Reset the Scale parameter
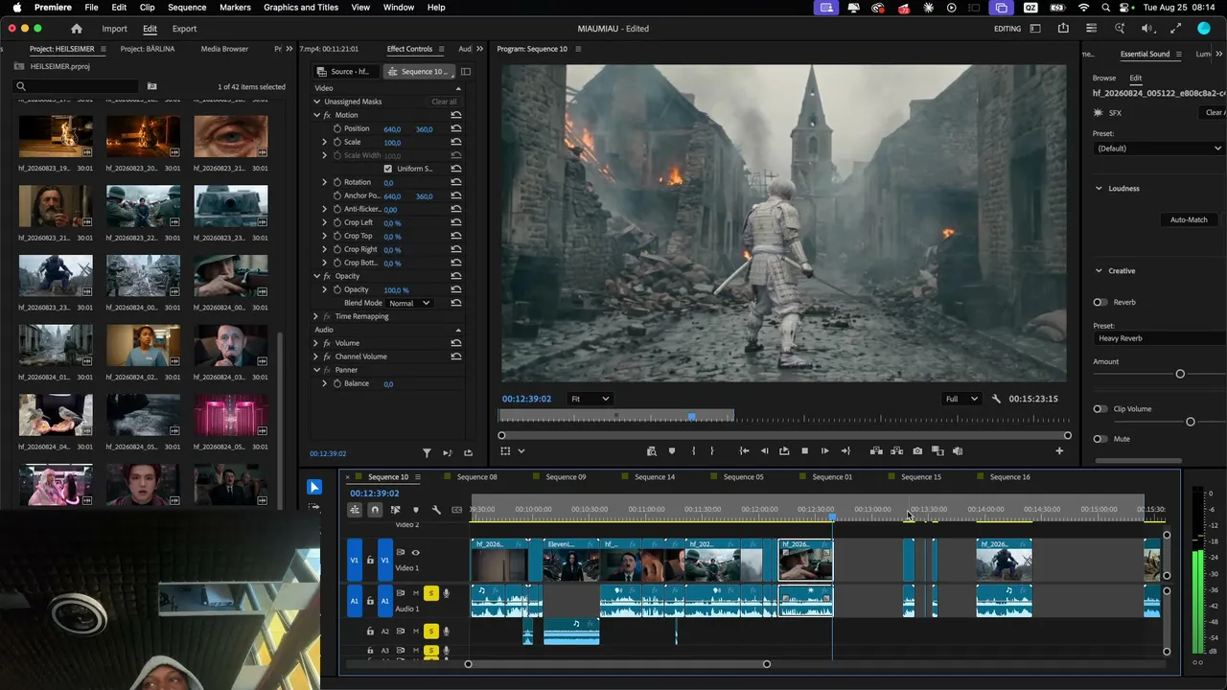This screenshot has height=690, width=1227. (x=456, y=142)
